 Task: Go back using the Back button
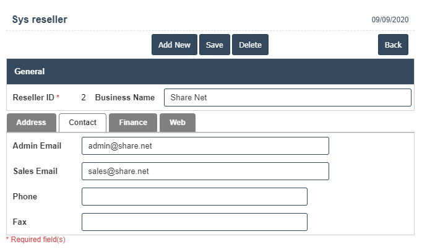pyautogui.click(x=393, y=45)
